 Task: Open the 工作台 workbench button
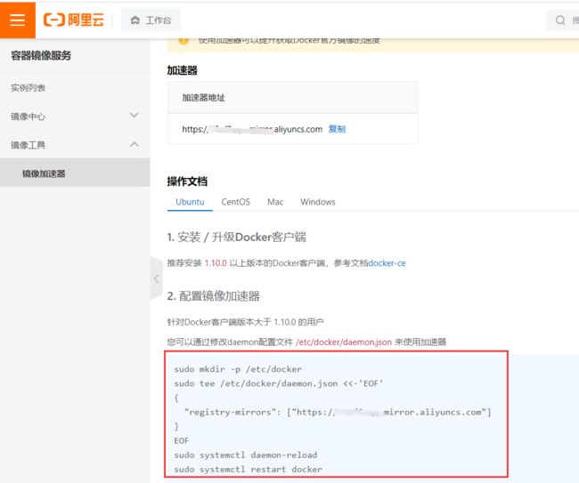[151, 20]
